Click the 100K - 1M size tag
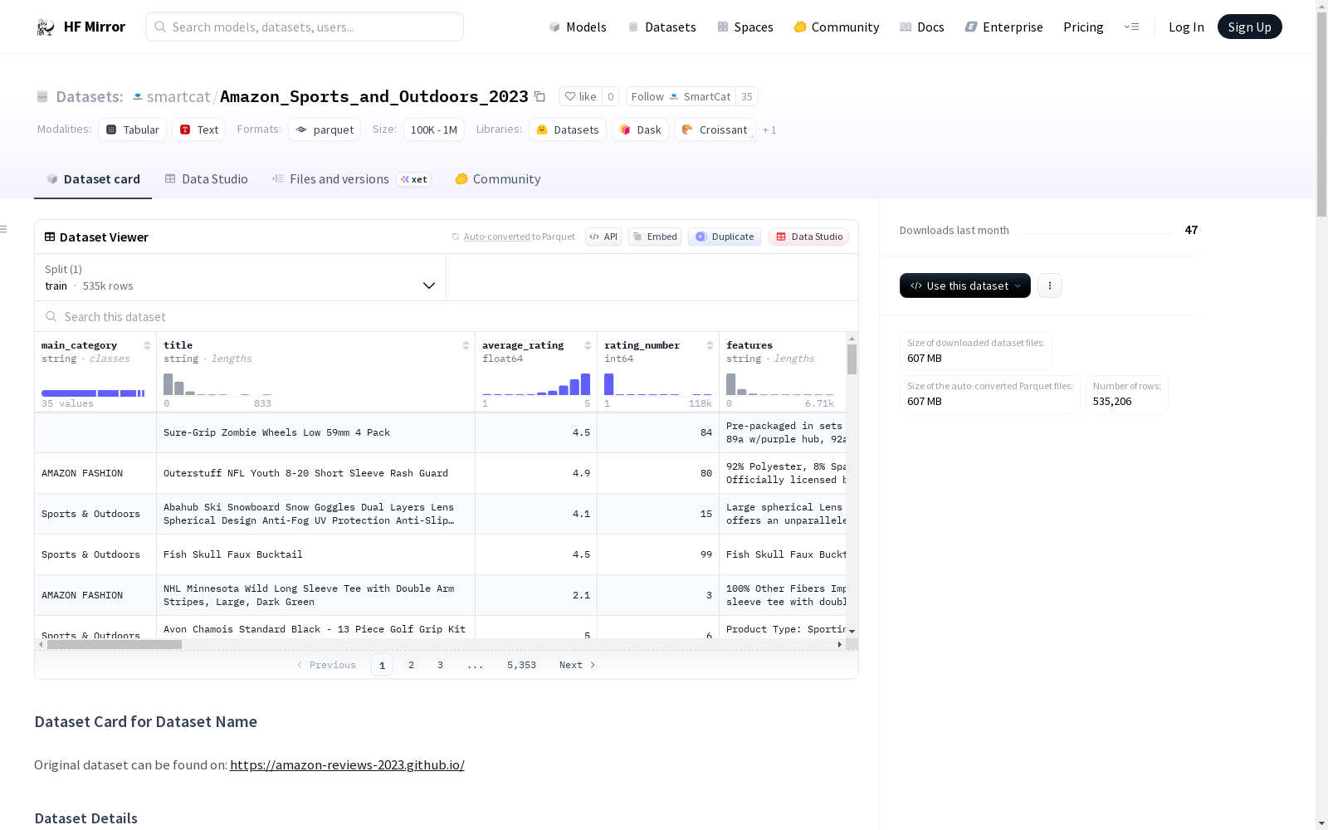1328x830 pixels. (433, 129)
